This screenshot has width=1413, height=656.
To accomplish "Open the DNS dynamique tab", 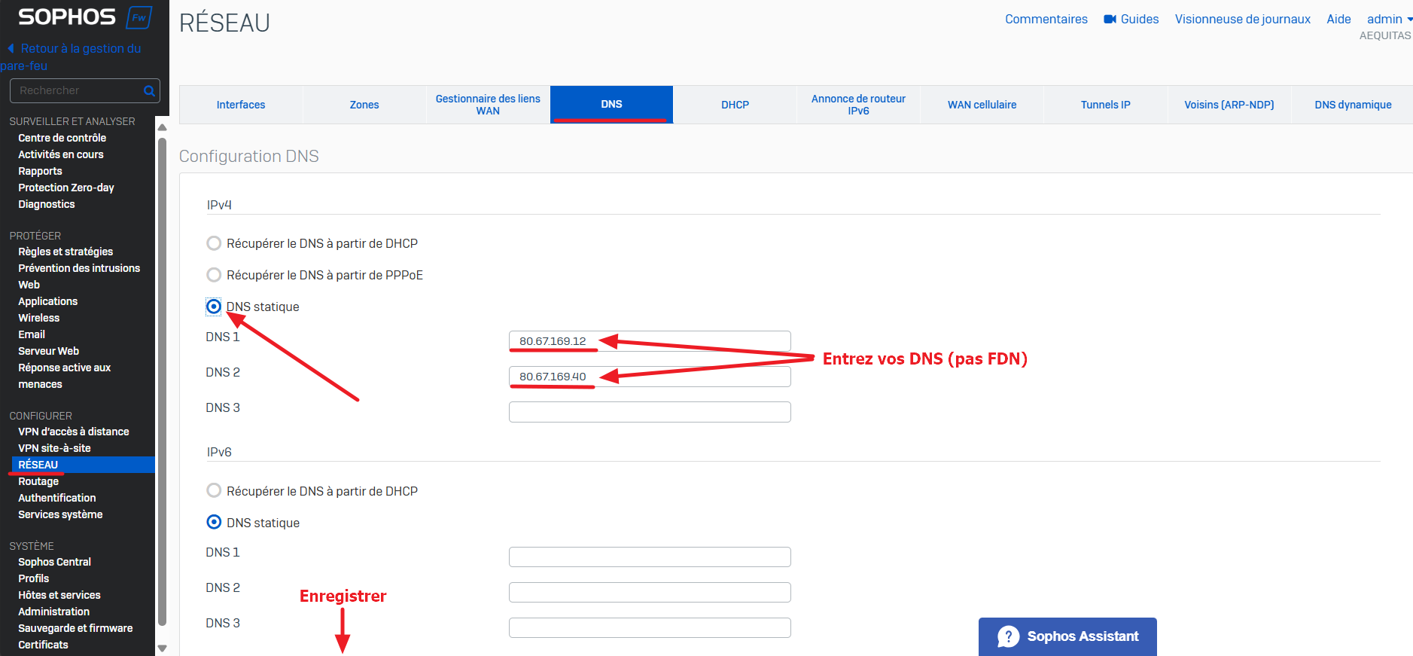I will coord(1353,105).
